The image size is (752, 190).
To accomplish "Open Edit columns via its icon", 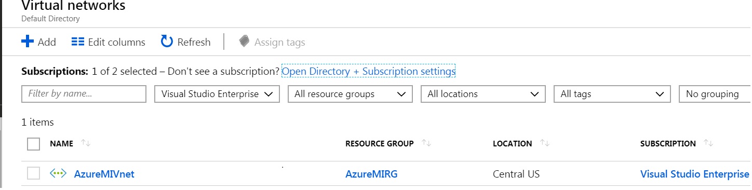I will pos(77,42).
